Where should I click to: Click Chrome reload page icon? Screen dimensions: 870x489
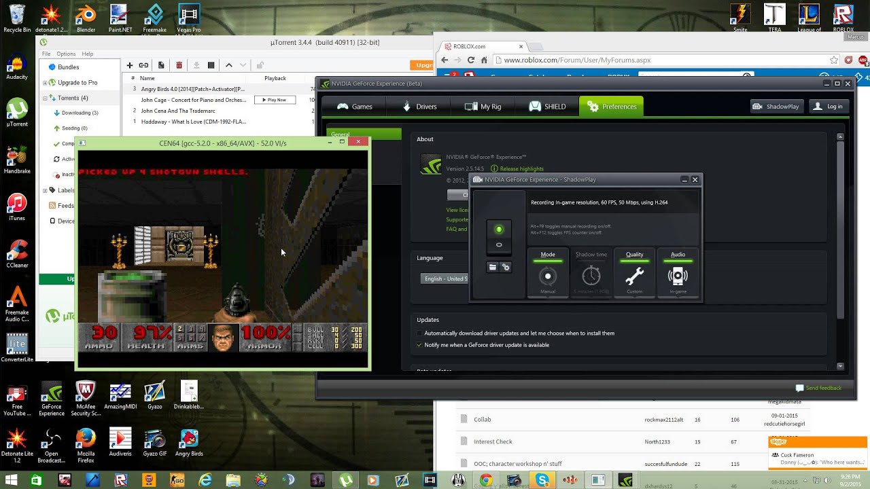click(471, 60)
